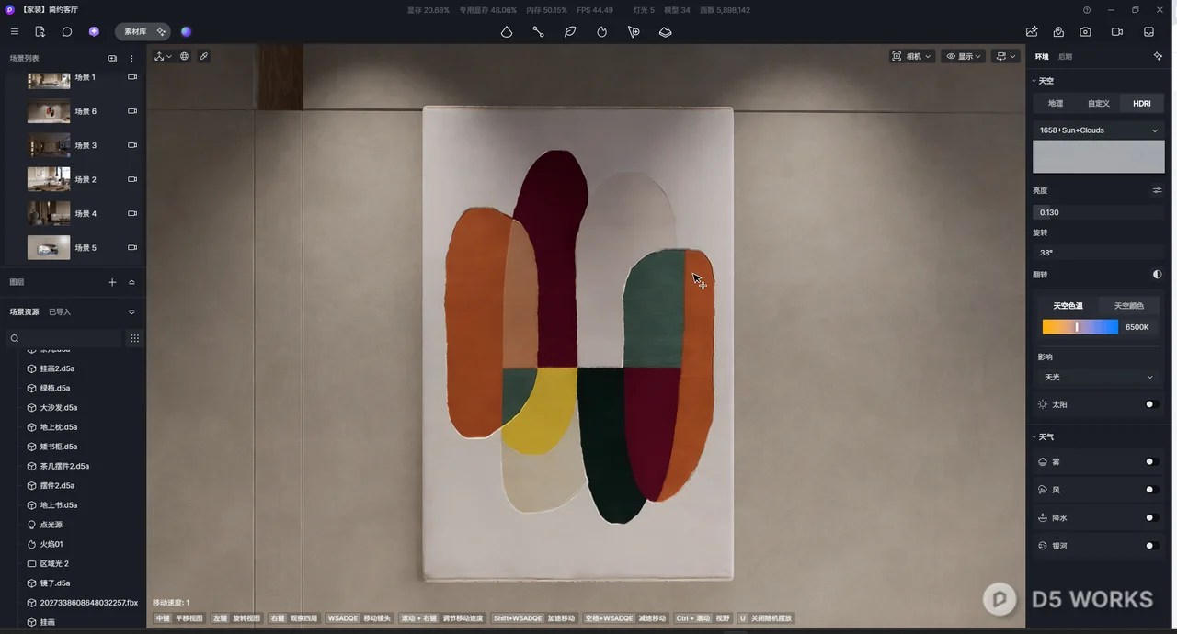Click the import file icon
This screenshot has width=1177, height=634.
(x=40, y=31)
